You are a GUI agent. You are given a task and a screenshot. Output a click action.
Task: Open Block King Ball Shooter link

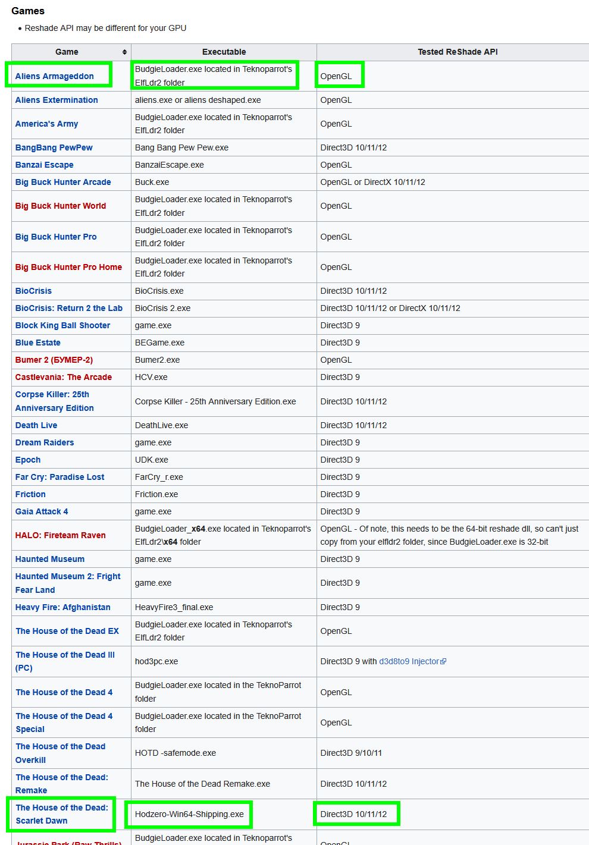click(x=62, y=325)
